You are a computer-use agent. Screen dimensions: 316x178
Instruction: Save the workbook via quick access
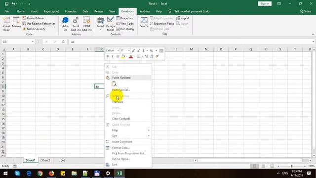6,3
